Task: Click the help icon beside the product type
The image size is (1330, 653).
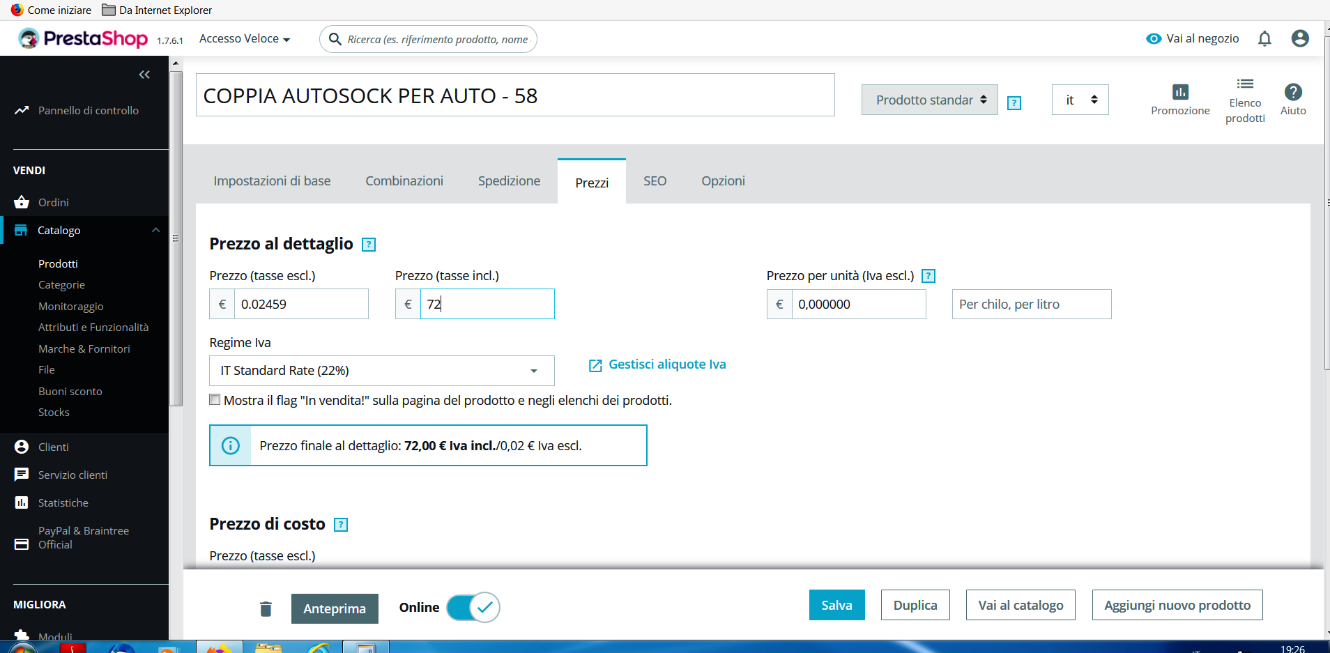Action: click(x=1014, y=103)
